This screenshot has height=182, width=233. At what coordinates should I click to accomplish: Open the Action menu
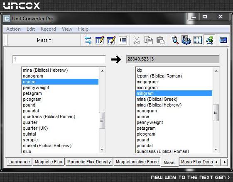coord(13,29)
